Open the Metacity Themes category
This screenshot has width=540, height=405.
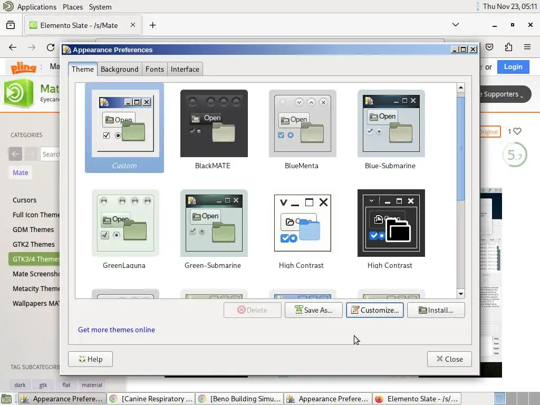tap(36, 289)
